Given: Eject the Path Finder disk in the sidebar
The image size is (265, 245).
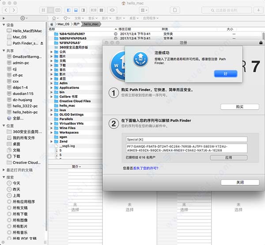Looking at the screenshot, I should coord(42,43).
